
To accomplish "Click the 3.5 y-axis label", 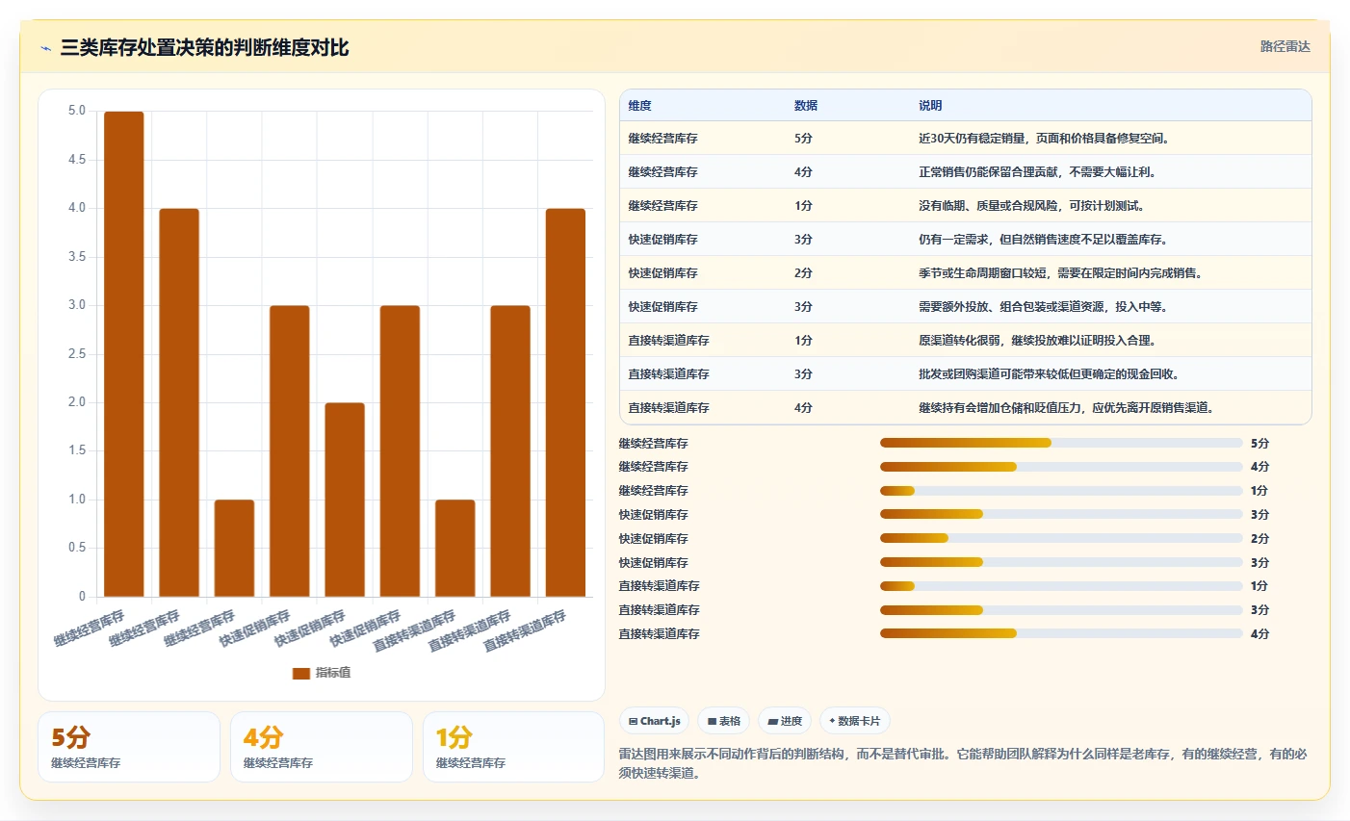I will pyautogui.click(x=77, y=257).
